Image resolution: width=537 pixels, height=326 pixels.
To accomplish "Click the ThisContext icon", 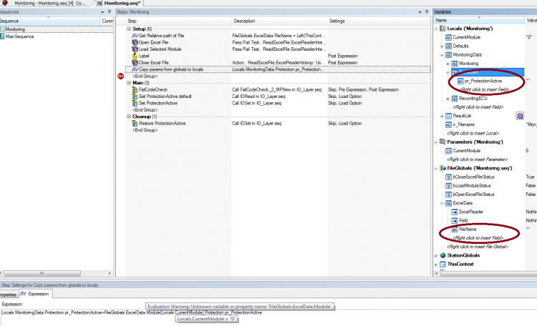I will coord(442,264).
